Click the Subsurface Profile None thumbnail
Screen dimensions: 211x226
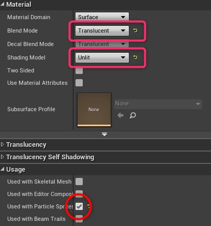point(94,110)
